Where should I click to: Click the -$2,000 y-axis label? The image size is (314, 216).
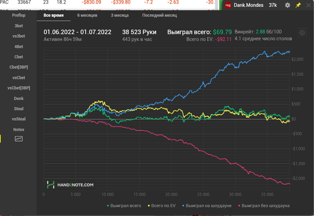298,178
